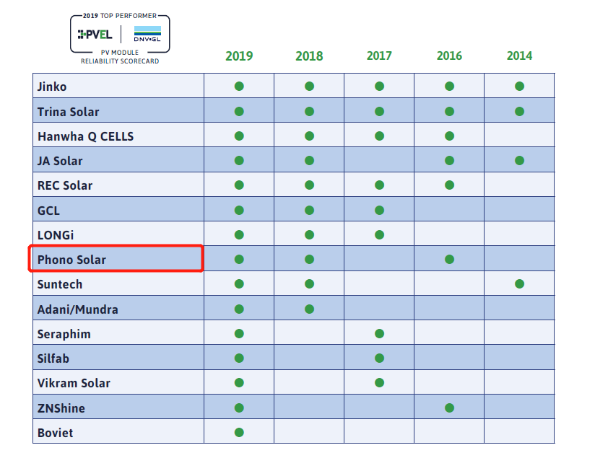Viewport: 595px width, 471px height.
Task: Click the Suntech row label
Action: click(60, 285)
